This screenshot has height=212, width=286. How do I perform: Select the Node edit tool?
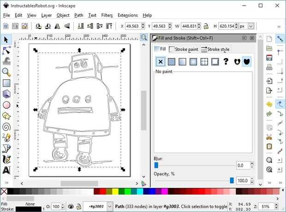coord(6,50)
